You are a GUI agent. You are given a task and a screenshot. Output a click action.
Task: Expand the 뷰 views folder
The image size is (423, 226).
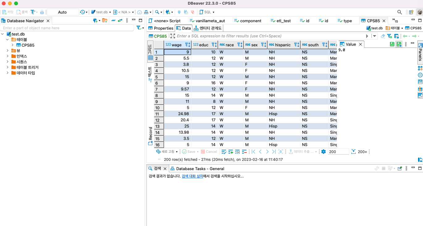point(8,51)
